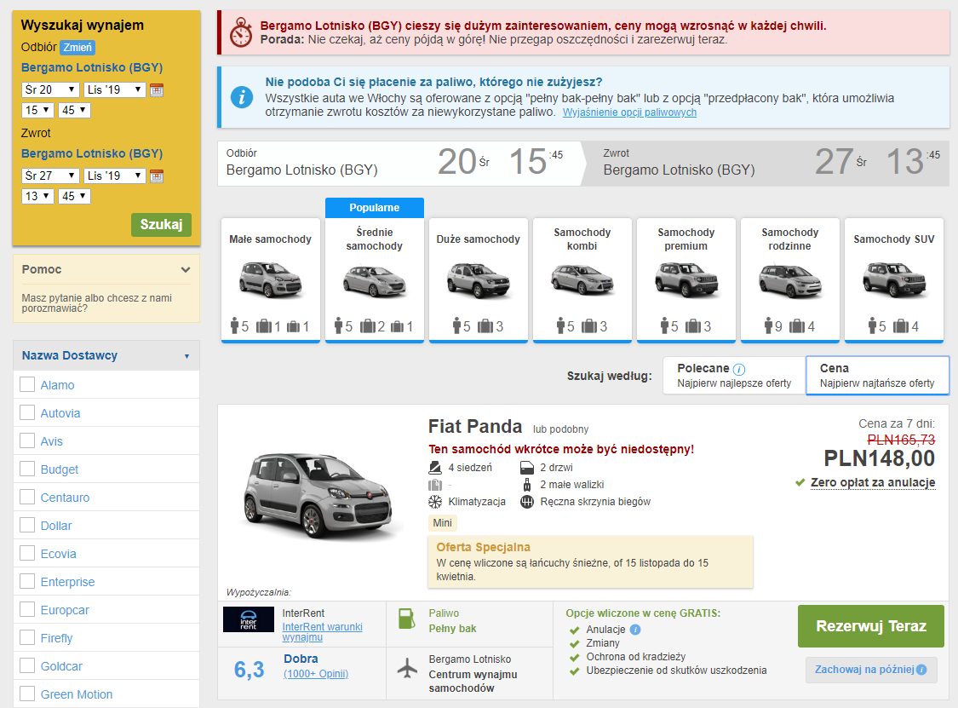Click the green Szukaj search button
Screen dimensions: 958x708
[161, 225]
